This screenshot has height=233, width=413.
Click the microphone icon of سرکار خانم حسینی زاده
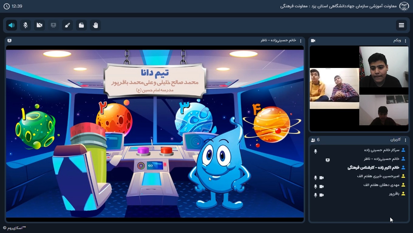click(x=316, y=151)
